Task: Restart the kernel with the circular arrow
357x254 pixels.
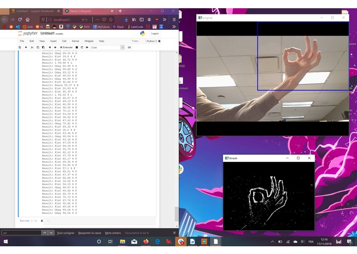Action: pyautogui.click(x=82, y=47)
